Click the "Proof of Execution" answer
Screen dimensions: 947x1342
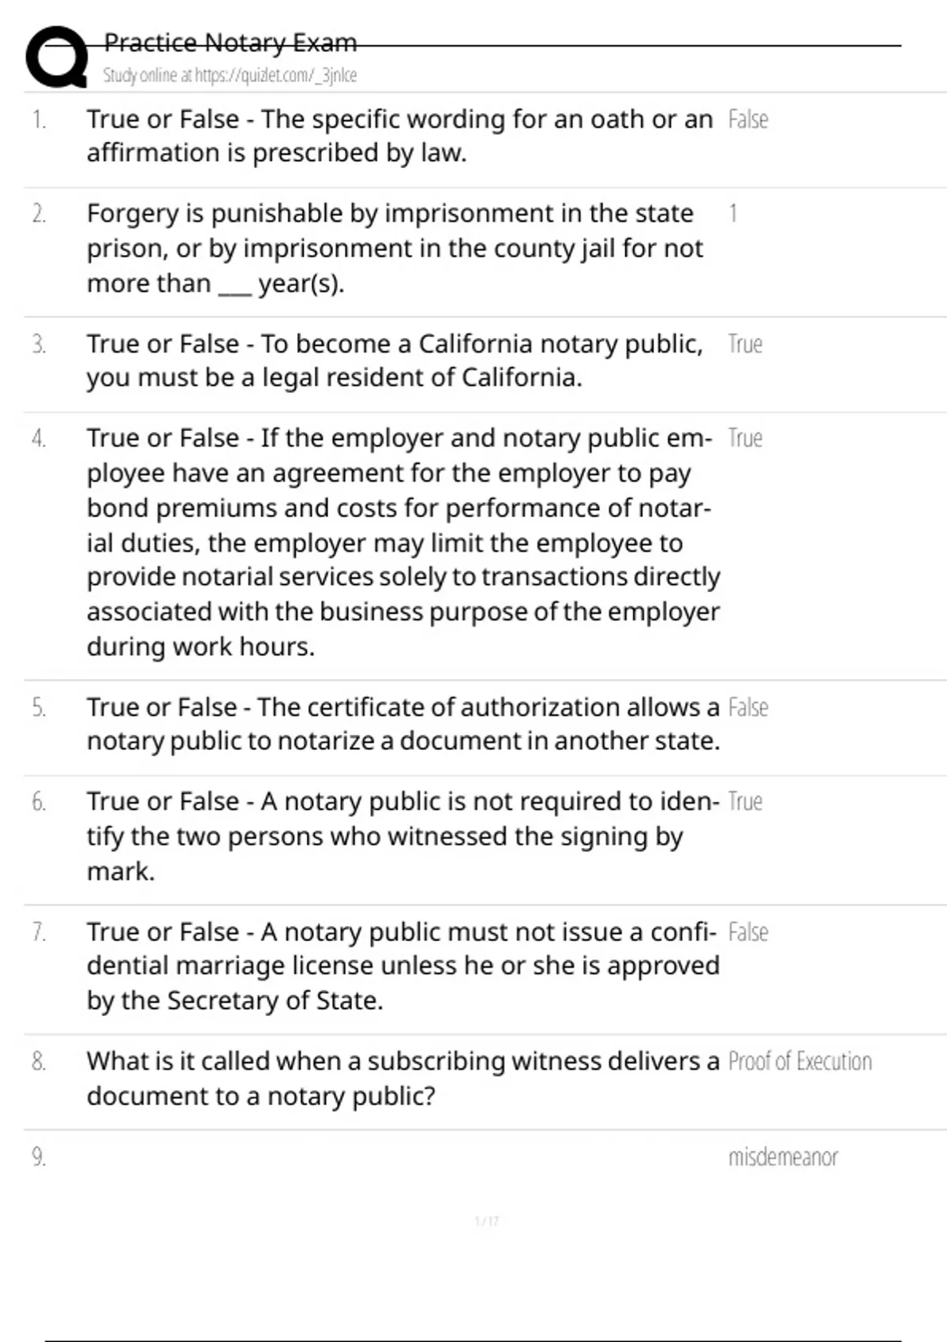click(x=799, y=1062)
